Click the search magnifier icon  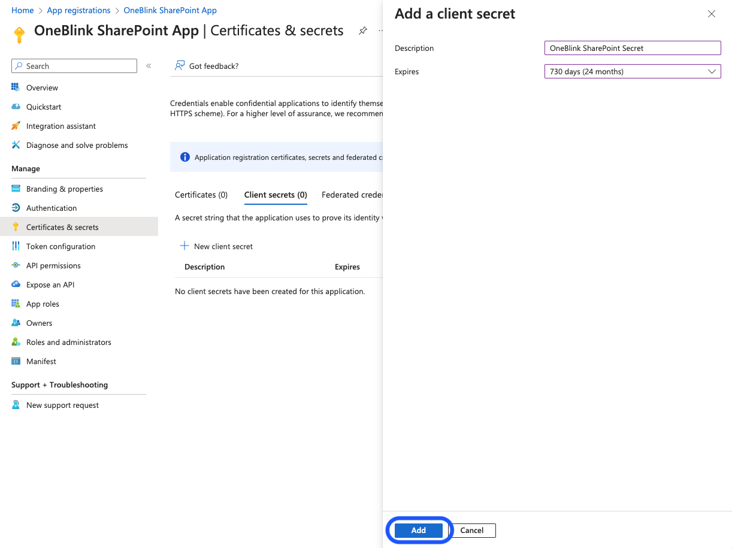pos(20,66)
